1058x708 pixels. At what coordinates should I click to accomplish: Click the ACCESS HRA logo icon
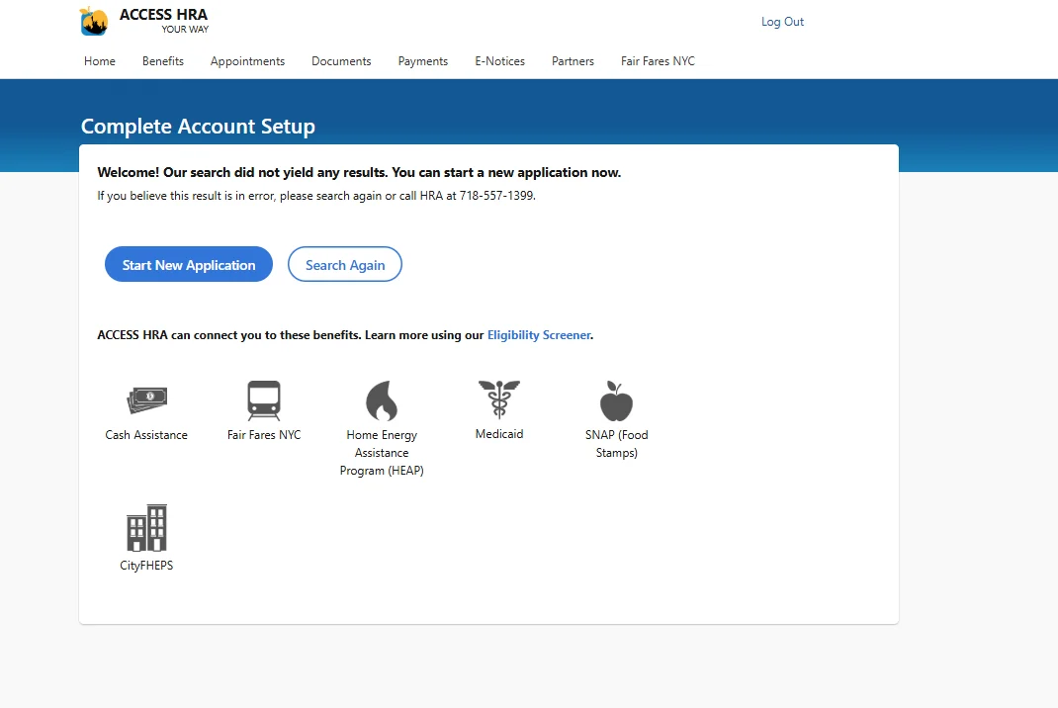(94, 21)
